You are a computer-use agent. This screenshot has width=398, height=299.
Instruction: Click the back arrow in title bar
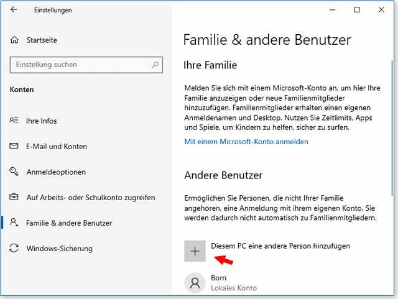pyautogui.click(x=14, y=10)
